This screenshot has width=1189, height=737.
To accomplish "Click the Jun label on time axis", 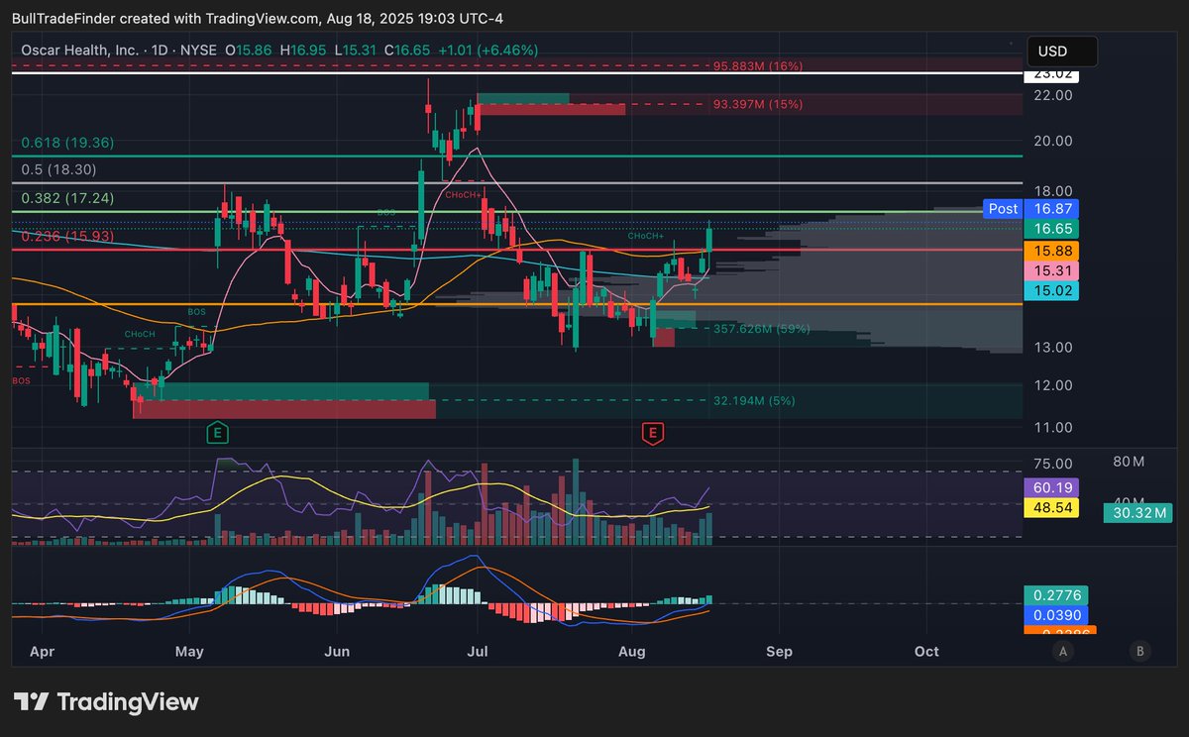I will [x=337, y=652].
